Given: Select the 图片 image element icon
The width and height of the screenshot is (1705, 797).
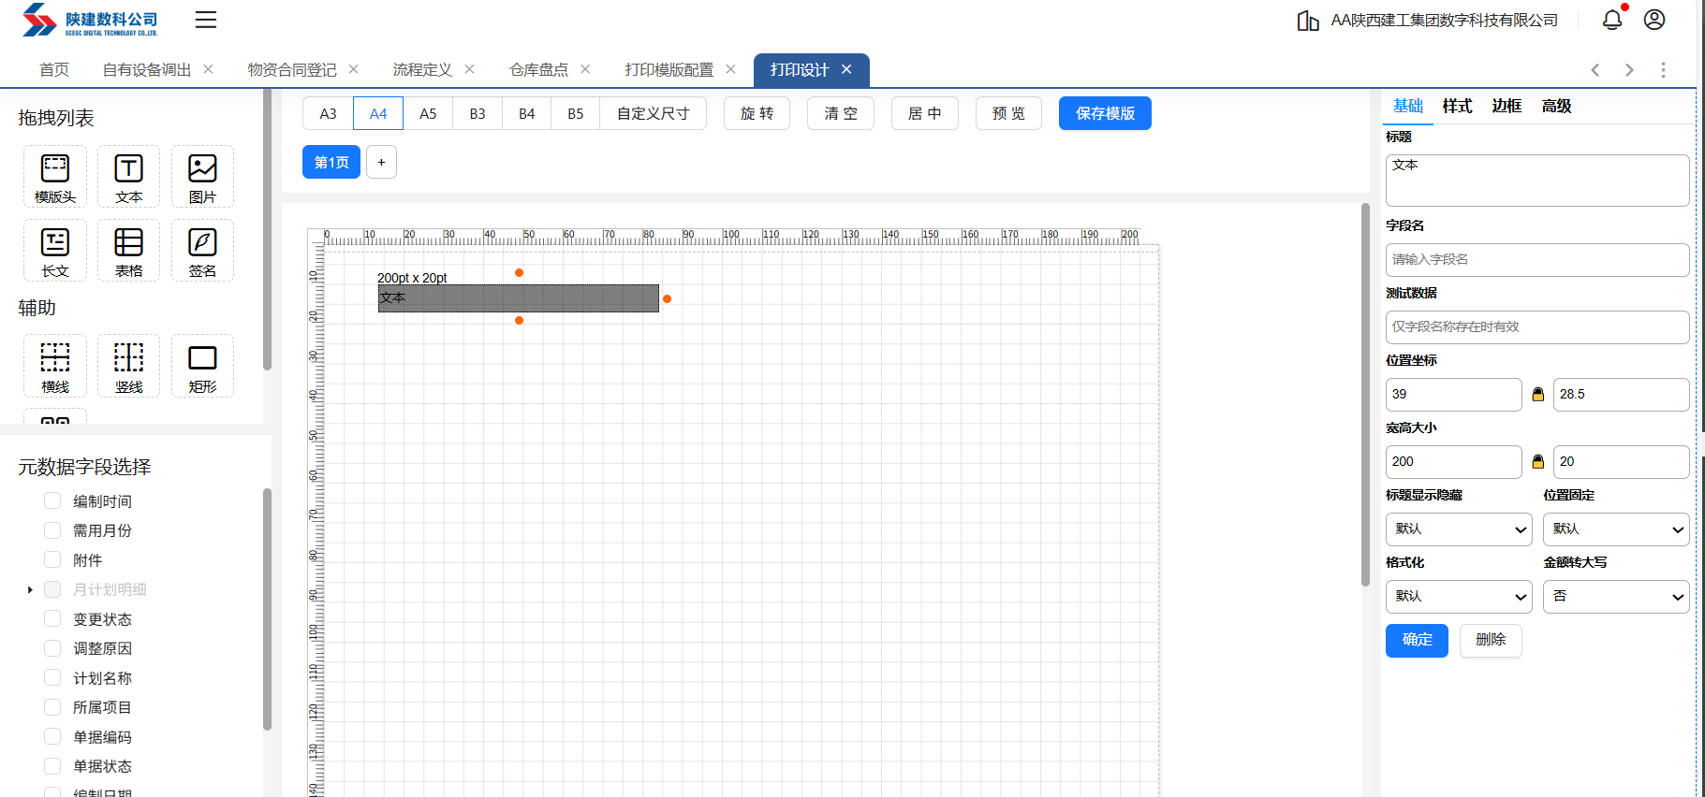Looking at the screenshot, I should point(202,176).
